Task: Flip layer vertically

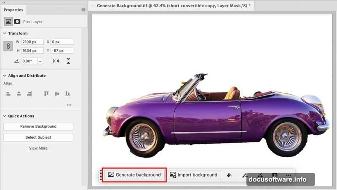Action: click(x=68, y=61)
